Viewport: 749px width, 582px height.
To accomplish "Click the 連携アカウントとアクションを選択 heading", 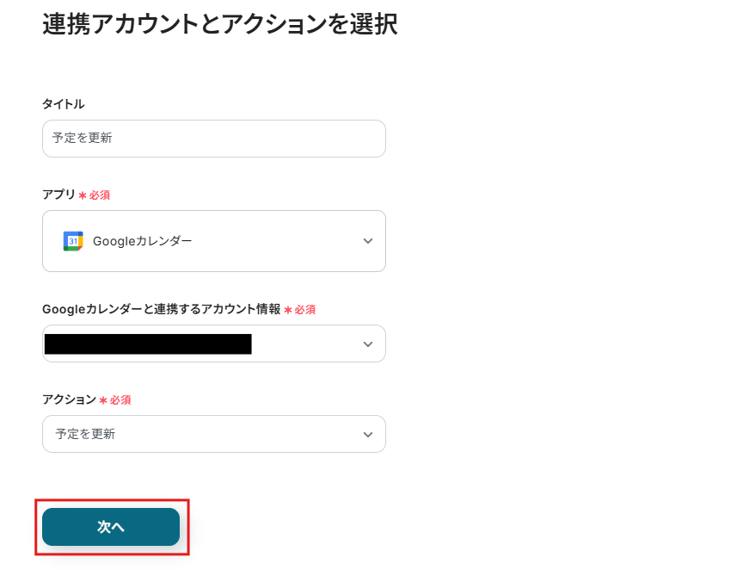I will coord(220,24).
